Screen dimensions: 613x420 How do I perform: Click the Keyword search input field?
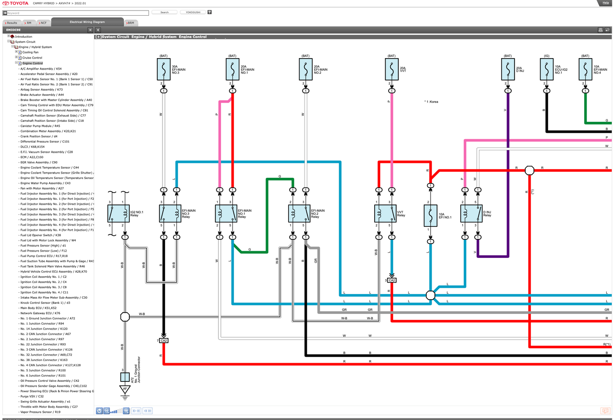coord(77,13)
